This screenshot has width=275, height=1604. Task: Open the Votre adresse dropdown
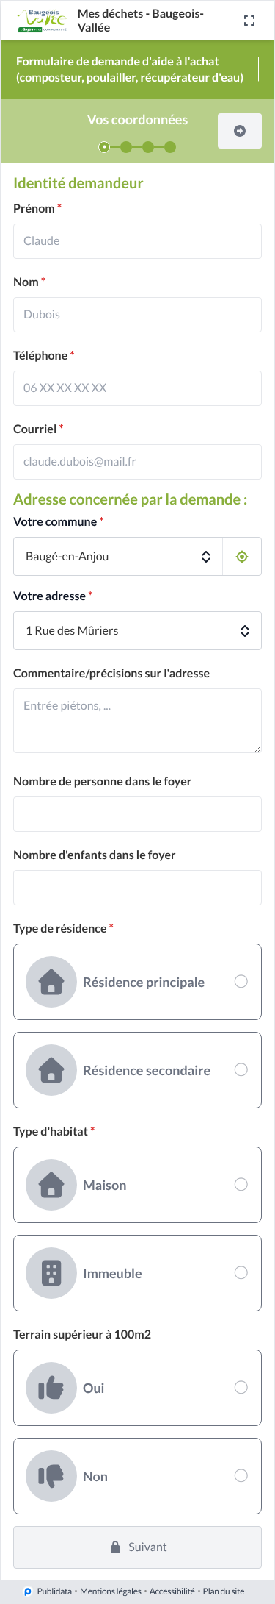coord(137,631)
